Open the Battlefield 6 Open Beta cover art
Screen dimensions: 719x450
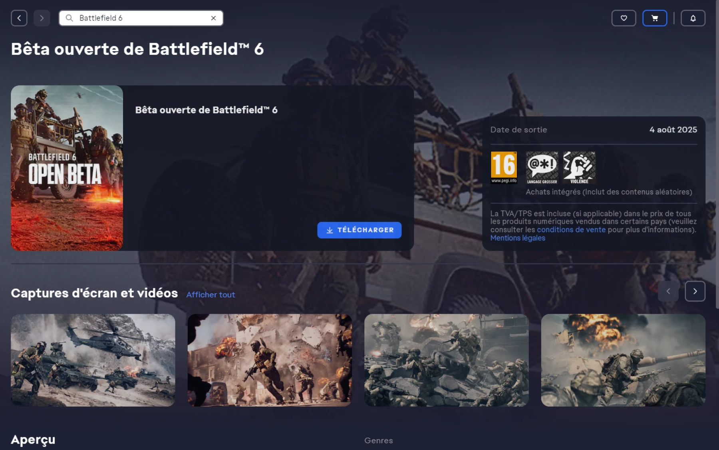point(67,168)
